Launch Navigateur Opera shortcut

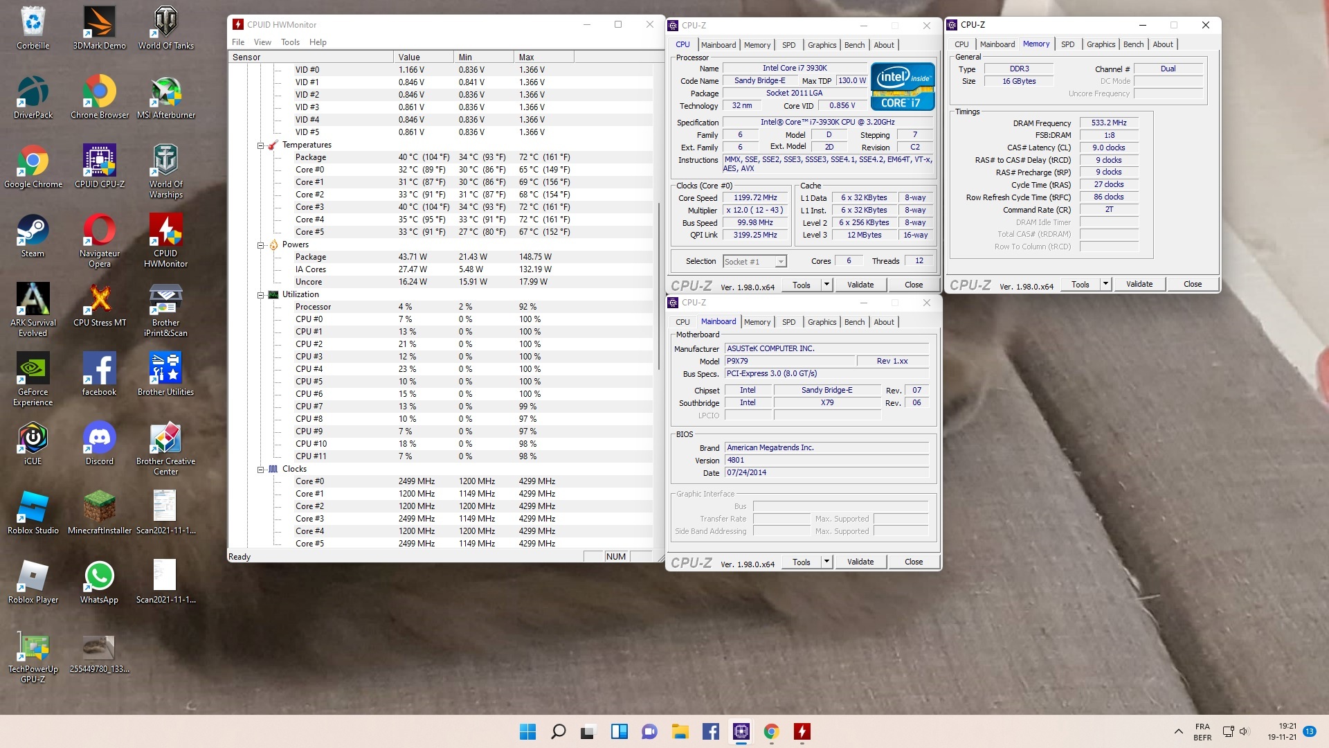point(100,240)
